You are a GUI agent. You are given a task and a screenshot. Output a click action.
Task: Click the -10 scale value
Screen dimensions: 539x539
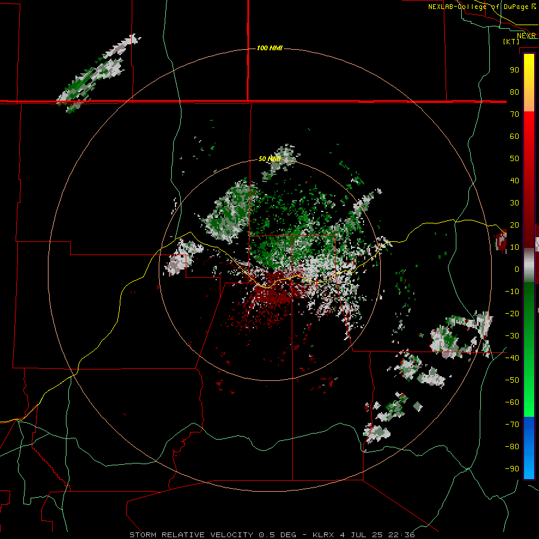coord(512,292)
